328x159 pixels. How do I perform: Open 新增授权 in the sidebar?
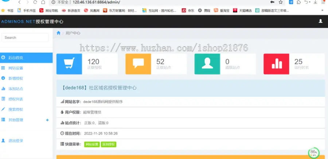[x=26, y=78]
